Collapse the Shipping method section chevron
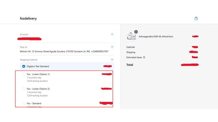Image resolution: width=218 pixels, height=122 pixels. 112,60
